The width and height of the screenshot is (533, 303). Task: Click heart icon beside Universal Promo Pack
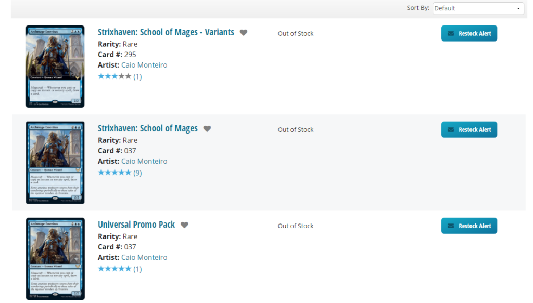pyautogui.click(x=184, y=225)
